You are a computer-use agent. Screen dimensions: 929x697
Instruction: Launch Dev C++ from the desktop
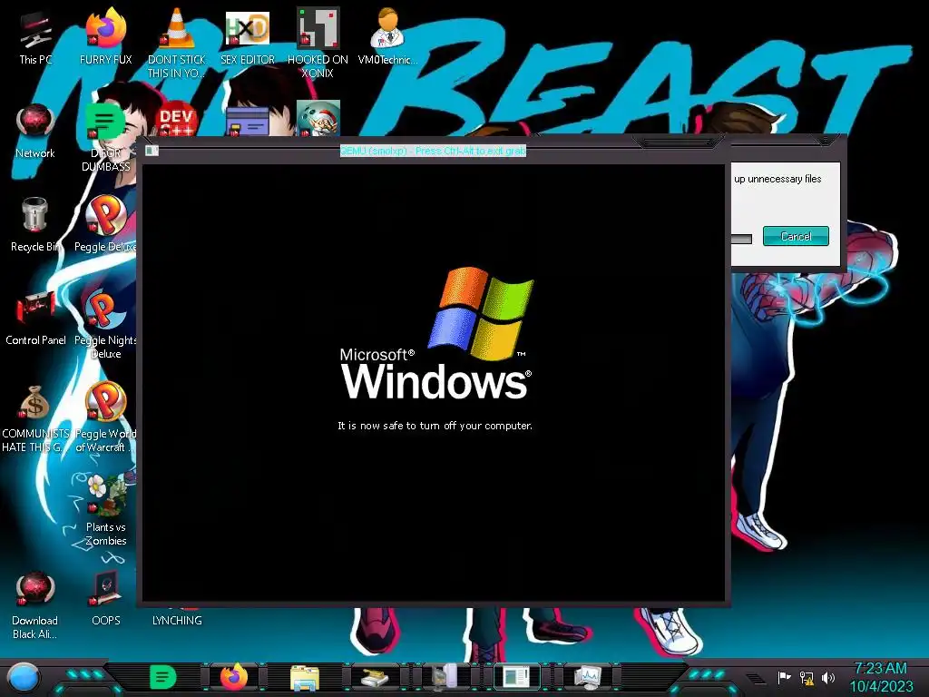click(x=176, y=120)
